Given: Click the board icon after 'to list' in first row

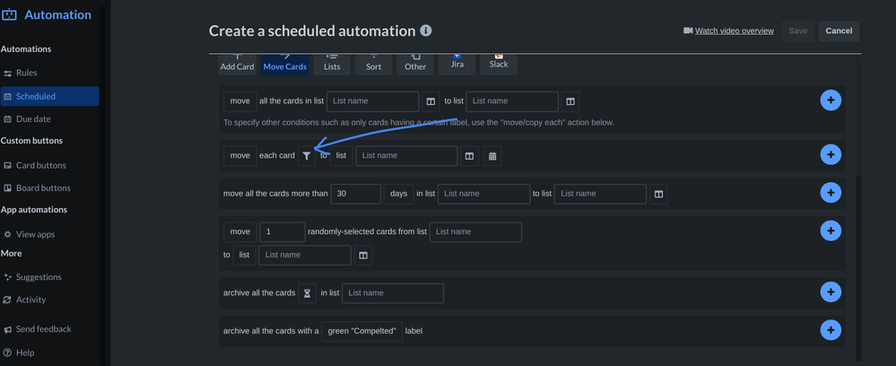Looking at the screenshot, I should 570,101.
